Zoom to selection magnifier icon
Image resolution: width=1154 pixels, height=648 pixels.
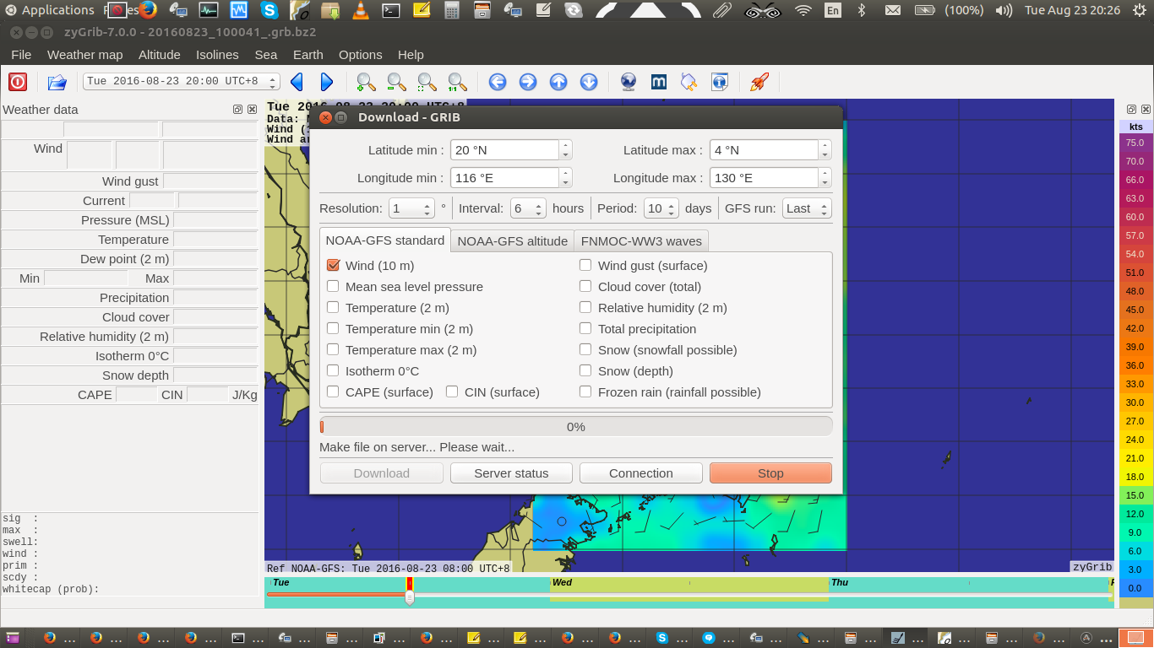coord(427,82)
